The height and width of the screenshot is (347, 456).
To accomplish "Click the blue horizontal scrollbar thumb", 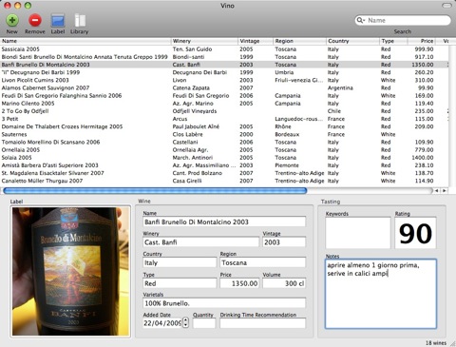I will (155, 190).
